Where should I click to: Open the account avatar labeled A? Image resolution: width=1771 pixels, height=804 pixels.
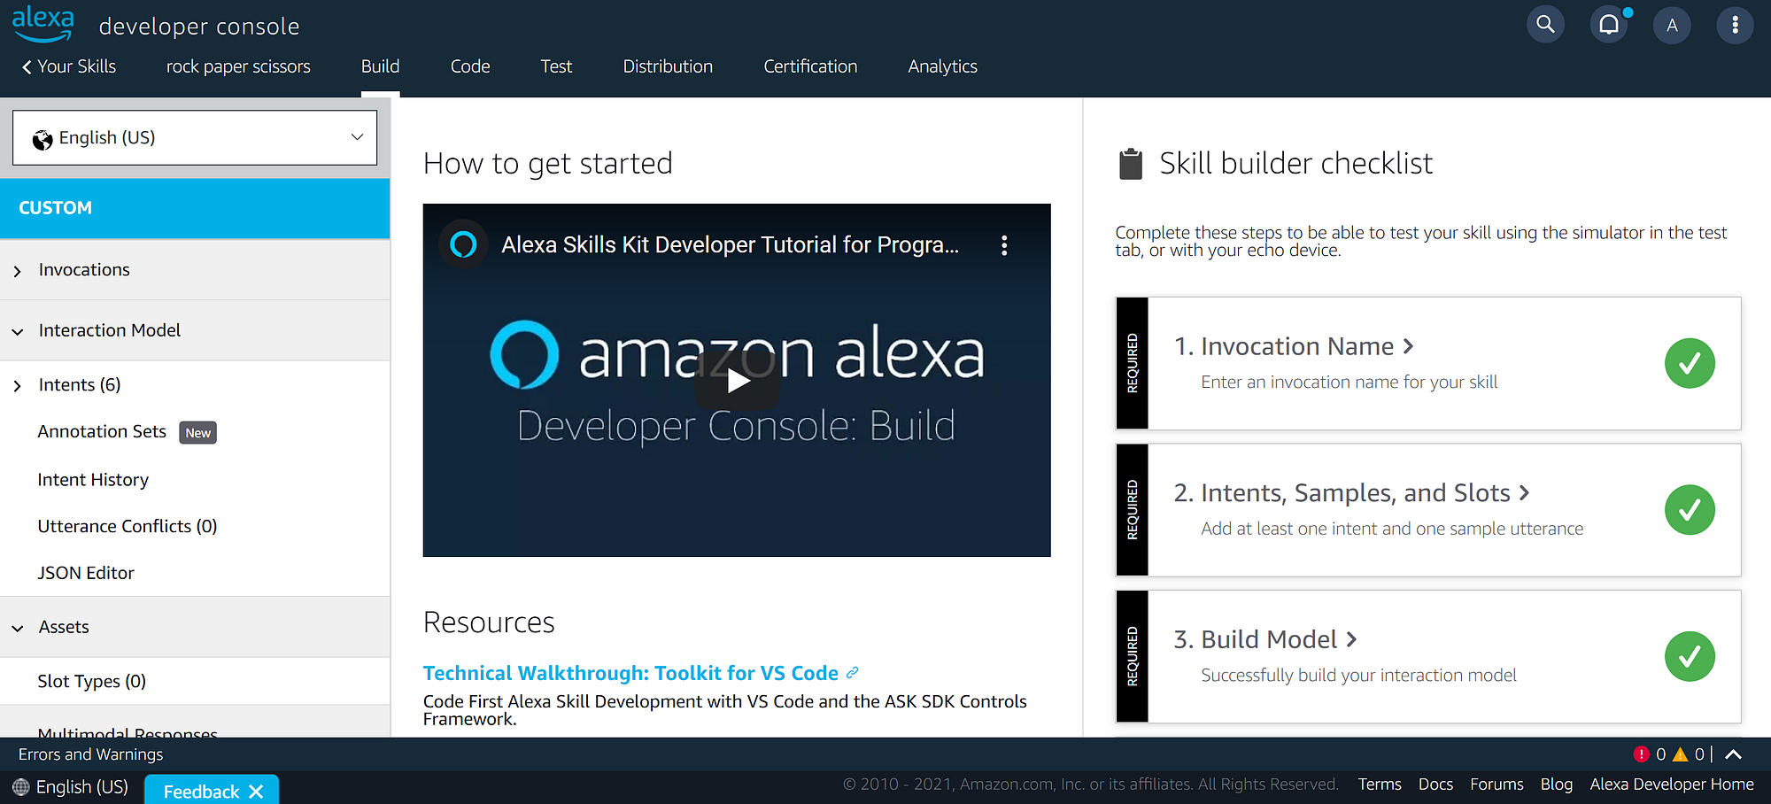coord(1672,25)
